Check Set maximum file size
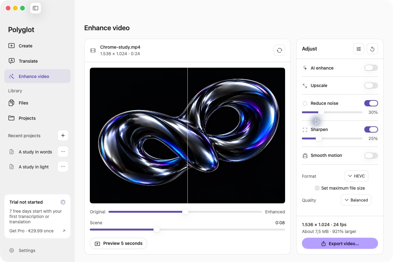 317,188
